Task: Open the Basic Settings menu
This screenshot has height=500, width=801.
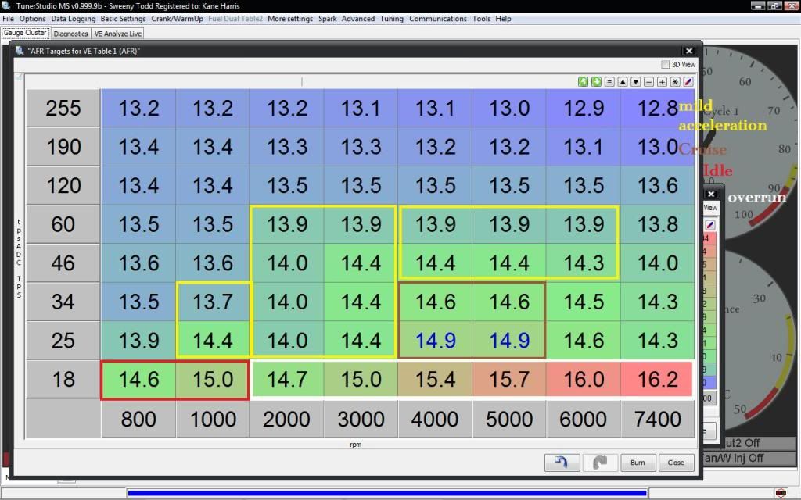Action: [x=123, y=19]
